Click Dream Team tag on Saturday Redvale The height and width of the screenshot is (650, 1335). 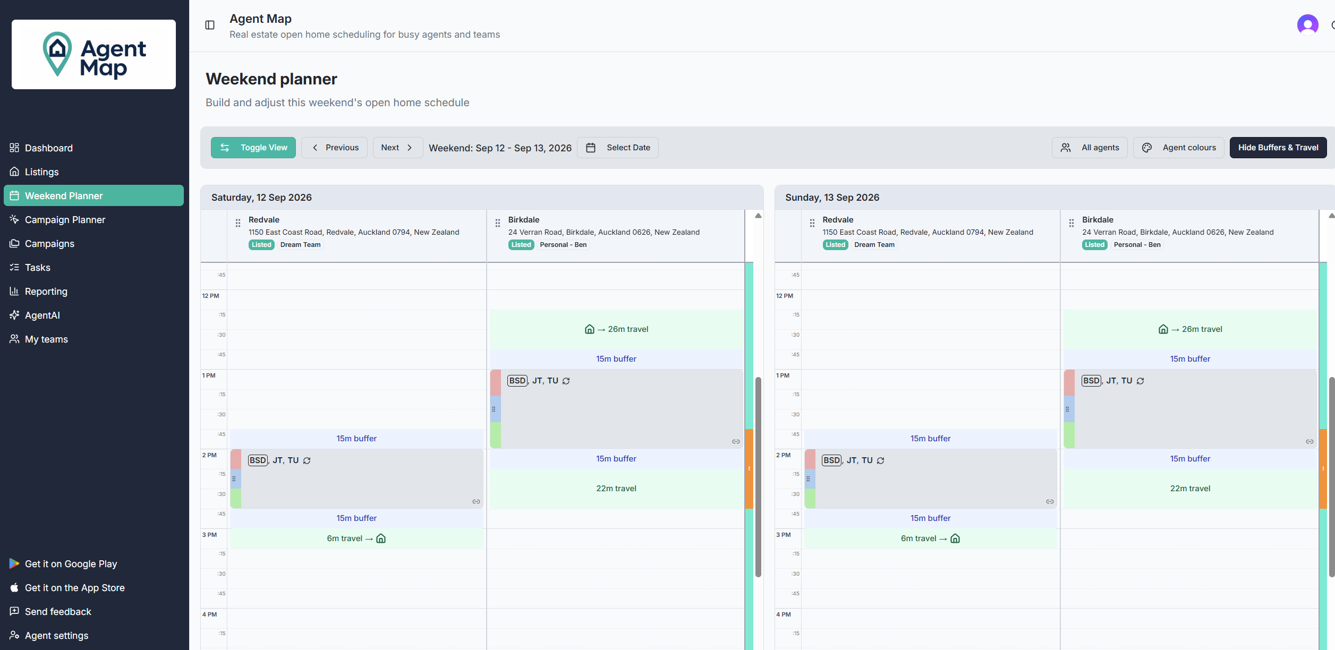tap(301, 245)
